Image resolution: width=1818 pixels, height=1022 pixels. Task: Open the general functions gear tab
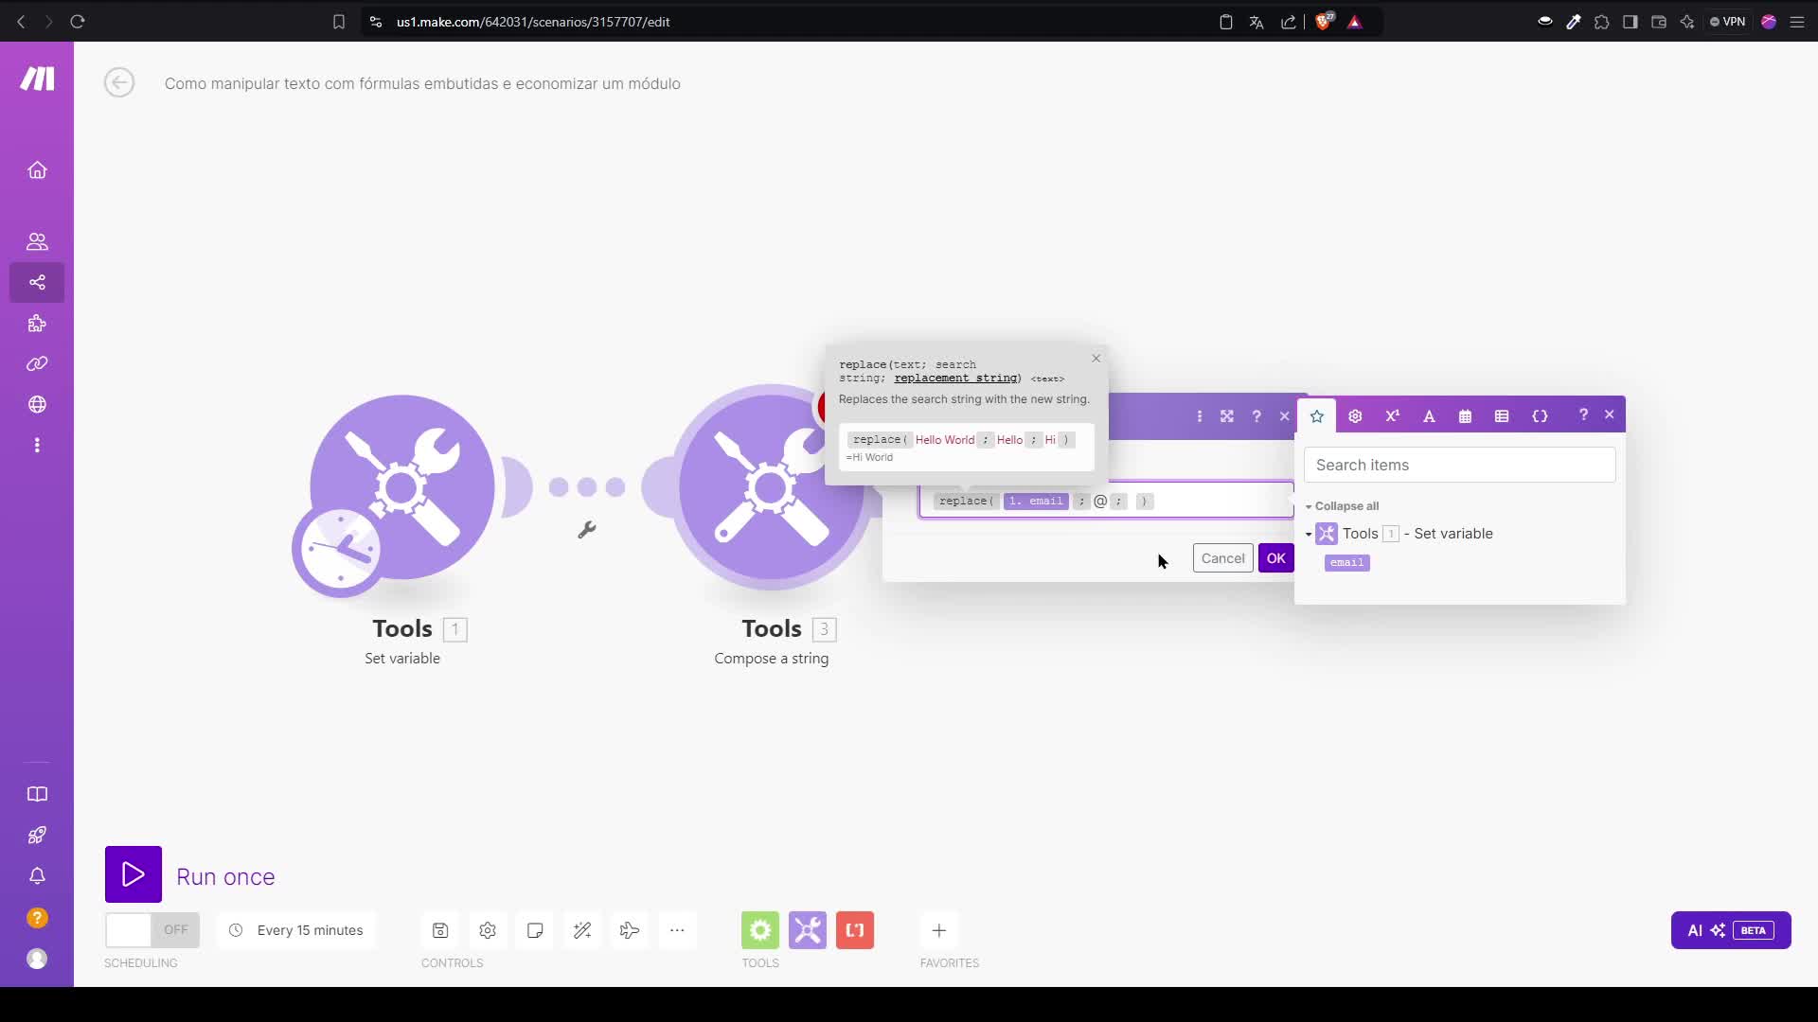pos(1355,416)
